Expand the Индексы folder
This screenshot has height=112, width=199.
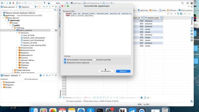17,53
